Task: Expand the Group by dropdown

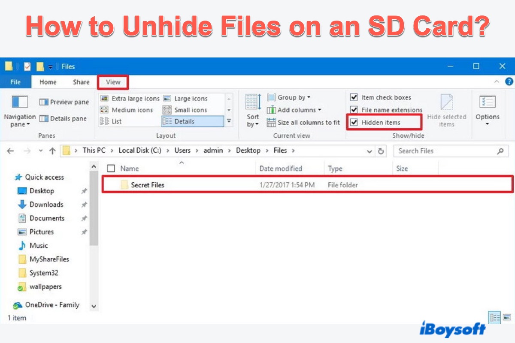Action: (289, 98)
